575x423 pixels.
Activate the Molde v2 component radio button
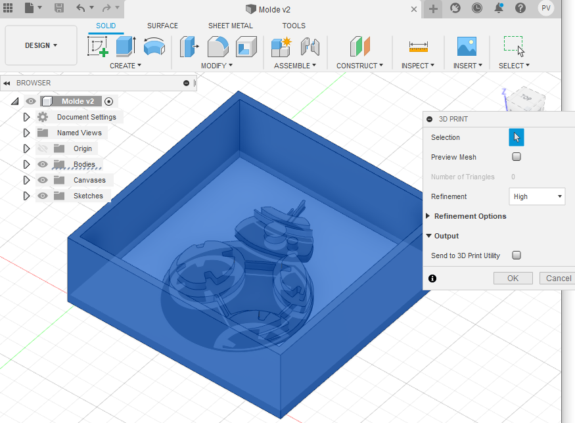coord(108,102)
